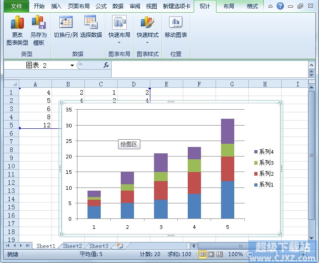Switch to the chart 格式 Format tab
Screen dimensions: 319x263
pos(252,6)
